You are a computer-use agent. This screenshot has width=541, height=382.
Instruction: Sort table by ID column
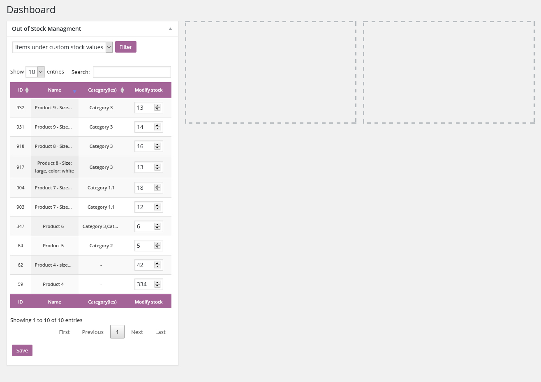click(x=21, y=90)
